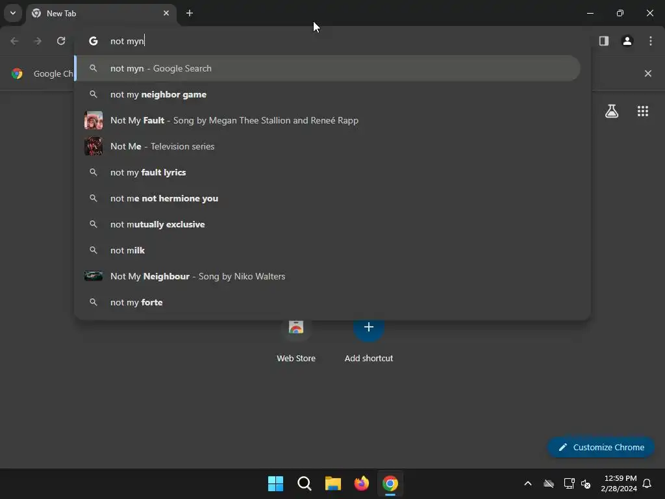
Task: Click the Back navigation arrow
Action: pos(14,41)
